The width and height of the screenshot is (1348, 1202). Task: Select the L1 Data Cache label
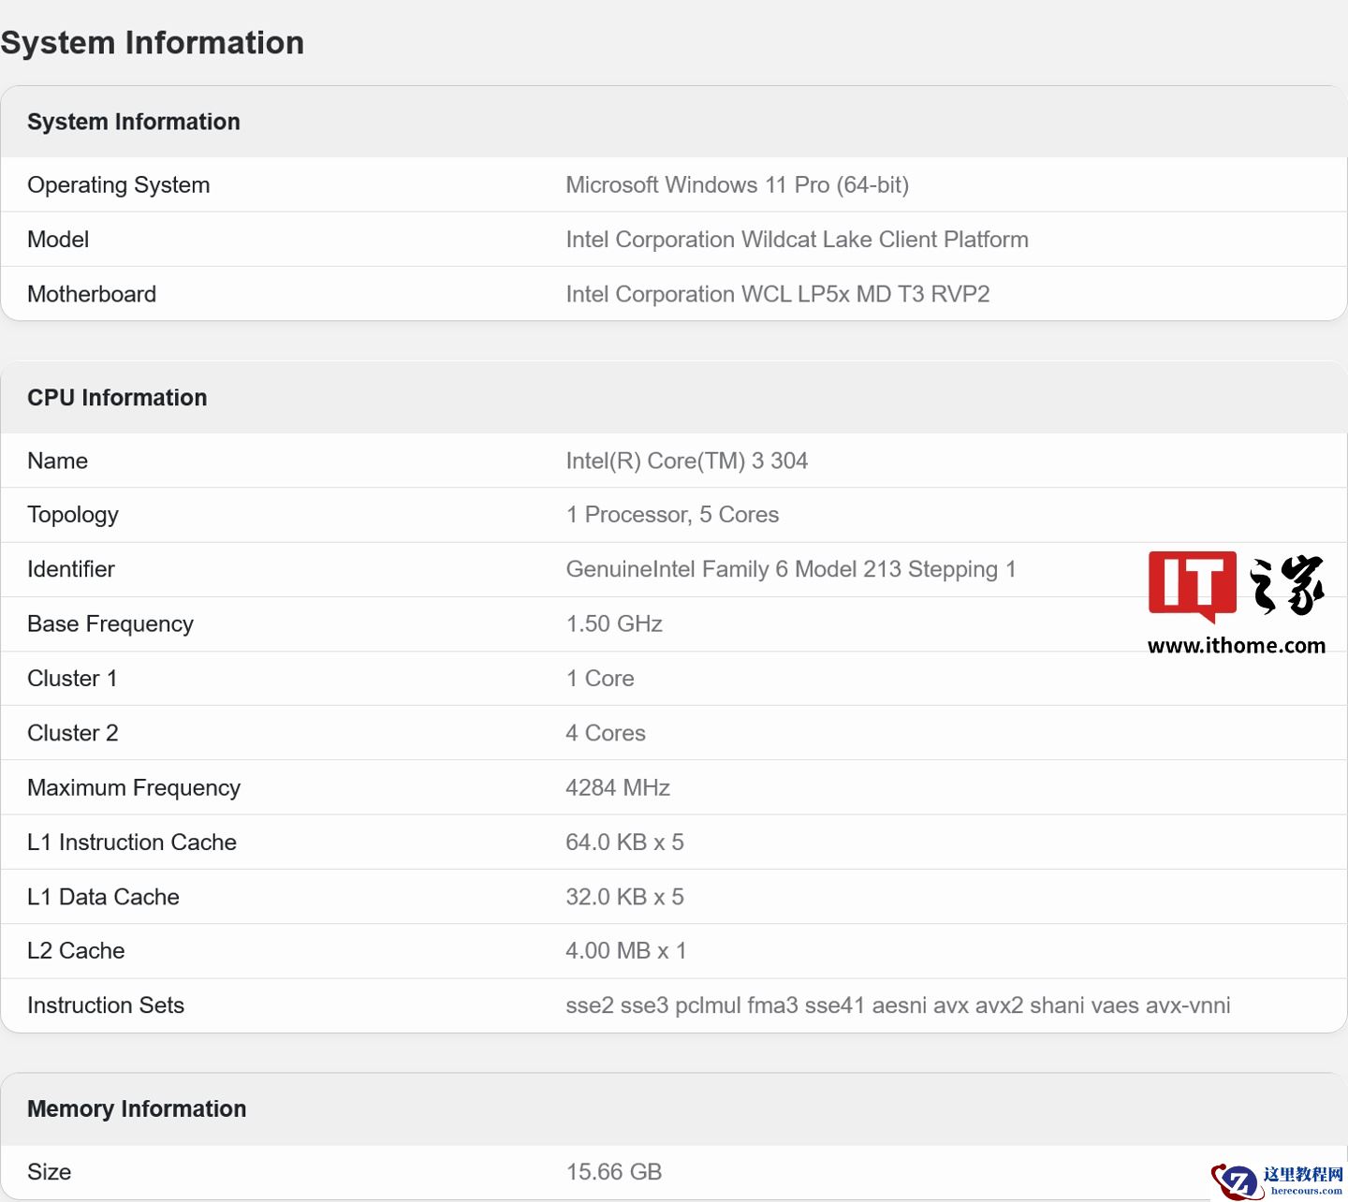tap(103, 897)
